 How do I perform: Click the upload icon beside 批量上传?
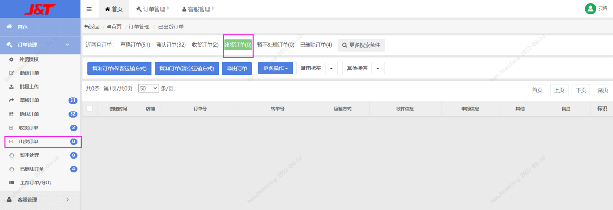11,87
